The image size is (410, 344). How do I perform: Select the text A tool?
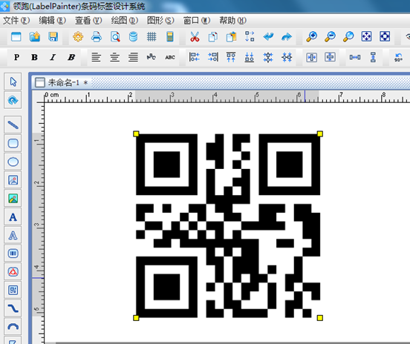[x=13, y=217]
